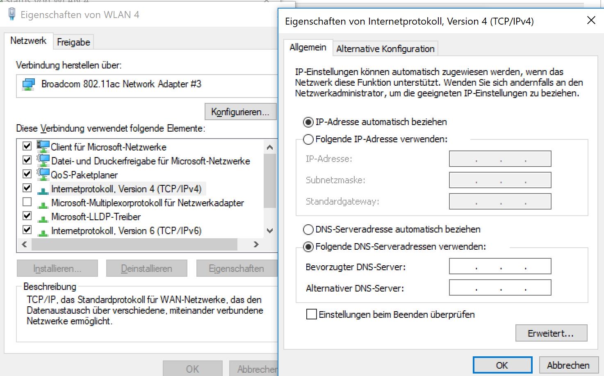Click the Konfigurieren... button
604x376 pixels.
click(x=240, y=112)
